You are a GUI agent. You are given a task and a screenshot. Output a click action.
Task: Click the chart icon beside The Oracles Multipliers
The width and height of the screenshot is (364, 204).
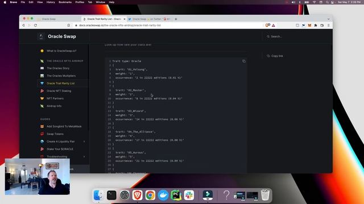tap(42, 76)
